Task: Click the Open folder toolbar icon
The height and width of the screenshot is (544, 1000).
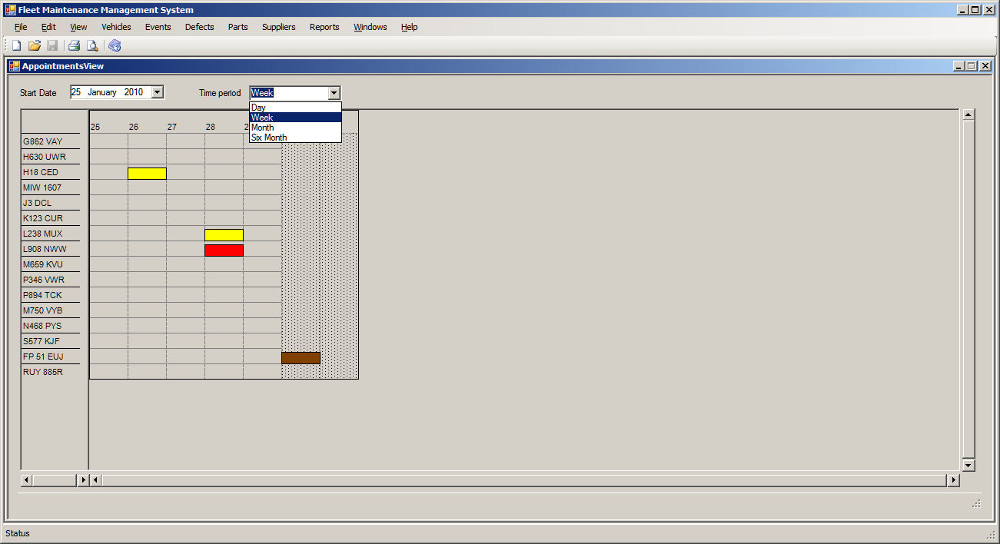Action: coord(35,45)
